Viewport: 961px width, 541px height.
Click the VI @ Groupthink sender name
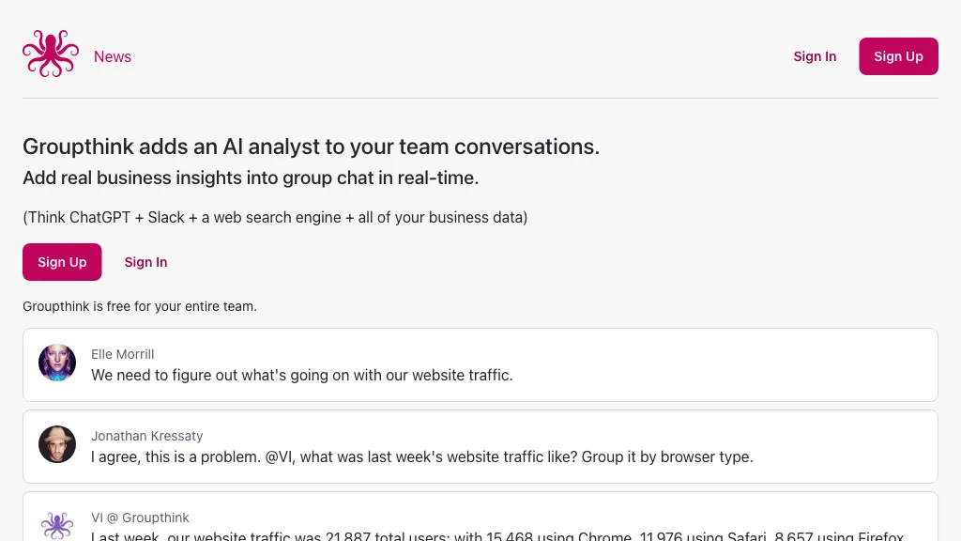(x=140, y=518)
